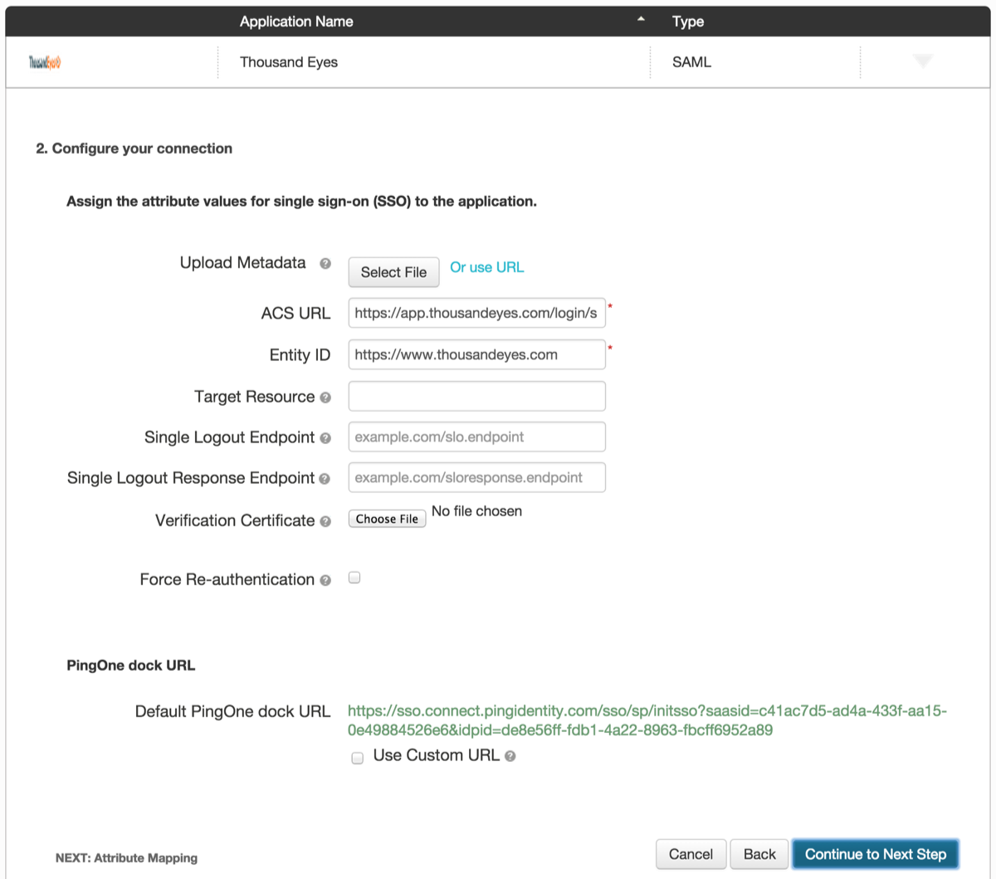This screenshot has width=996, height=879.
Task: Click '2. Configure your connection' heading
Action: pos(134,149)
